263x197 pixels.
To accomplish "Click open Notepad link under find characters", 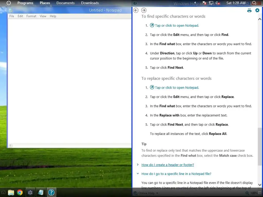I will pyautogui.click(x=177, y=25).
